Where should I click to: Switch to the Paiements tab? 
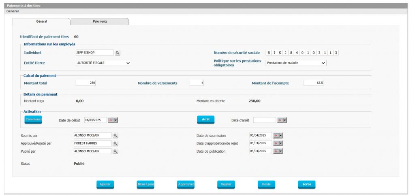(x=100, y=21)
